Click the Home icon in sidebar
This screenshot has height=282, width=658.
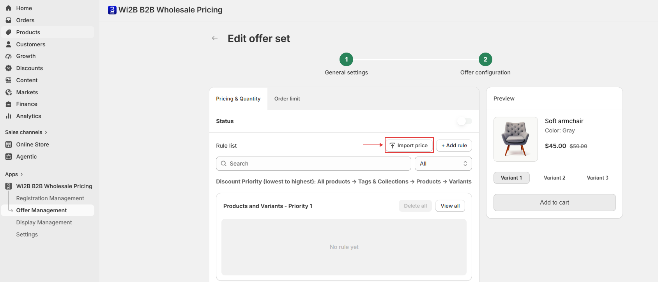pyautogui.click(x=9, y=8)
